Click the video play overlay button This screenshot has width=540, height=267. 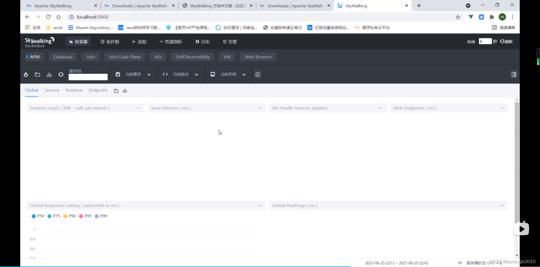tap(521, 229)
